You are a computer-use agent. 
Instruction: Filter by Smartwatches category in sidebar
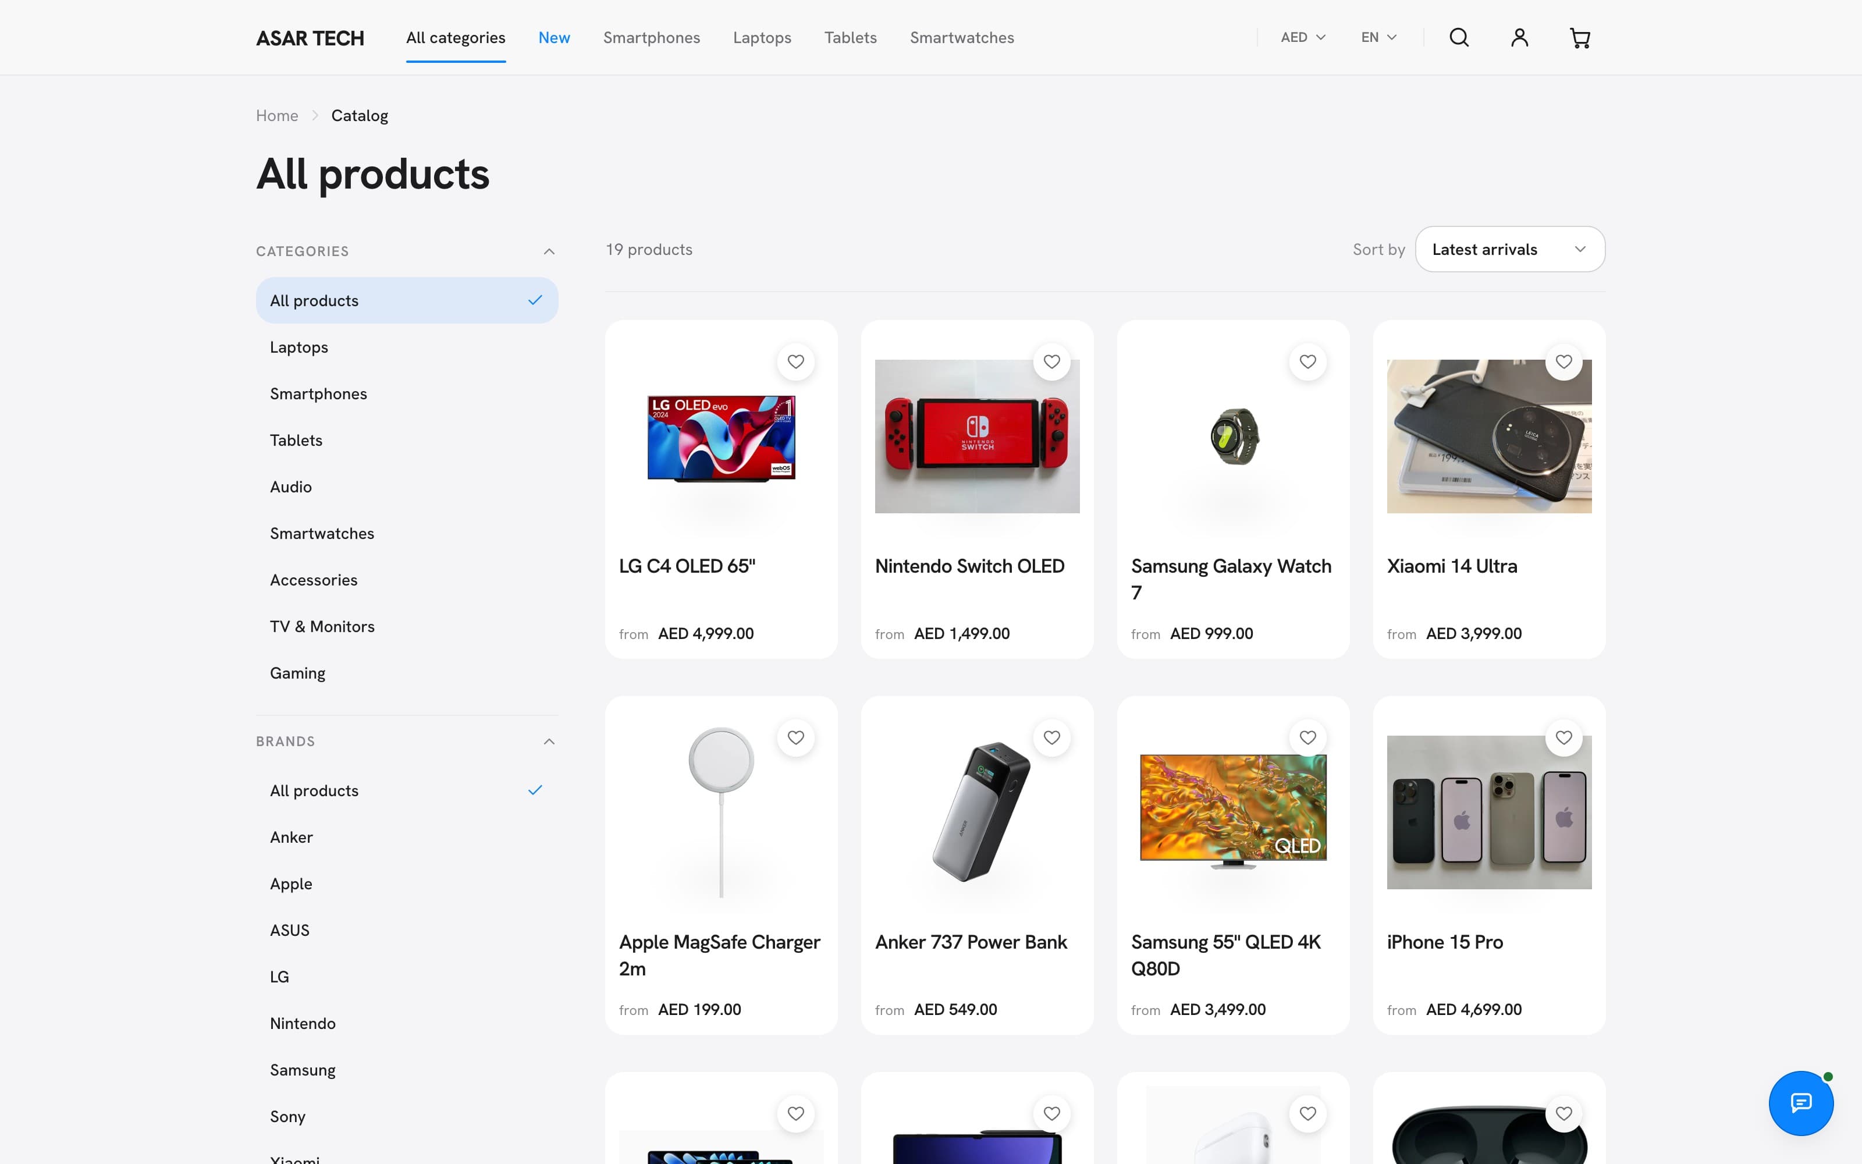[x=407, y=534]
